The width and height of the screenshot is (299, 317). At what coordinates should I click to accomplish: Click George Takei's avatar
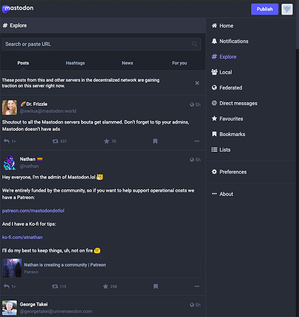point(9,308)
